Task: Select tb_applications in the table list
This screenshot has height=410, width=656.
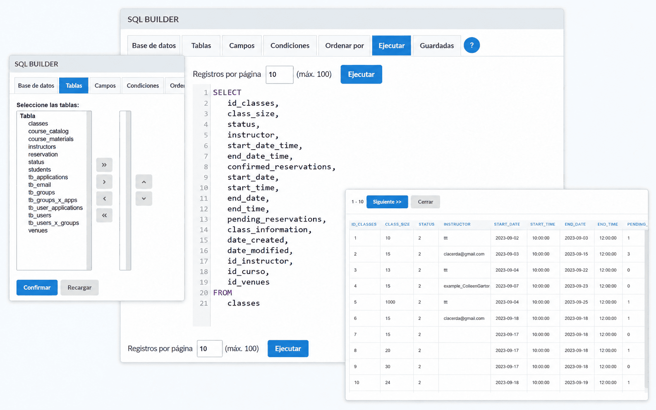Action: 48,177
